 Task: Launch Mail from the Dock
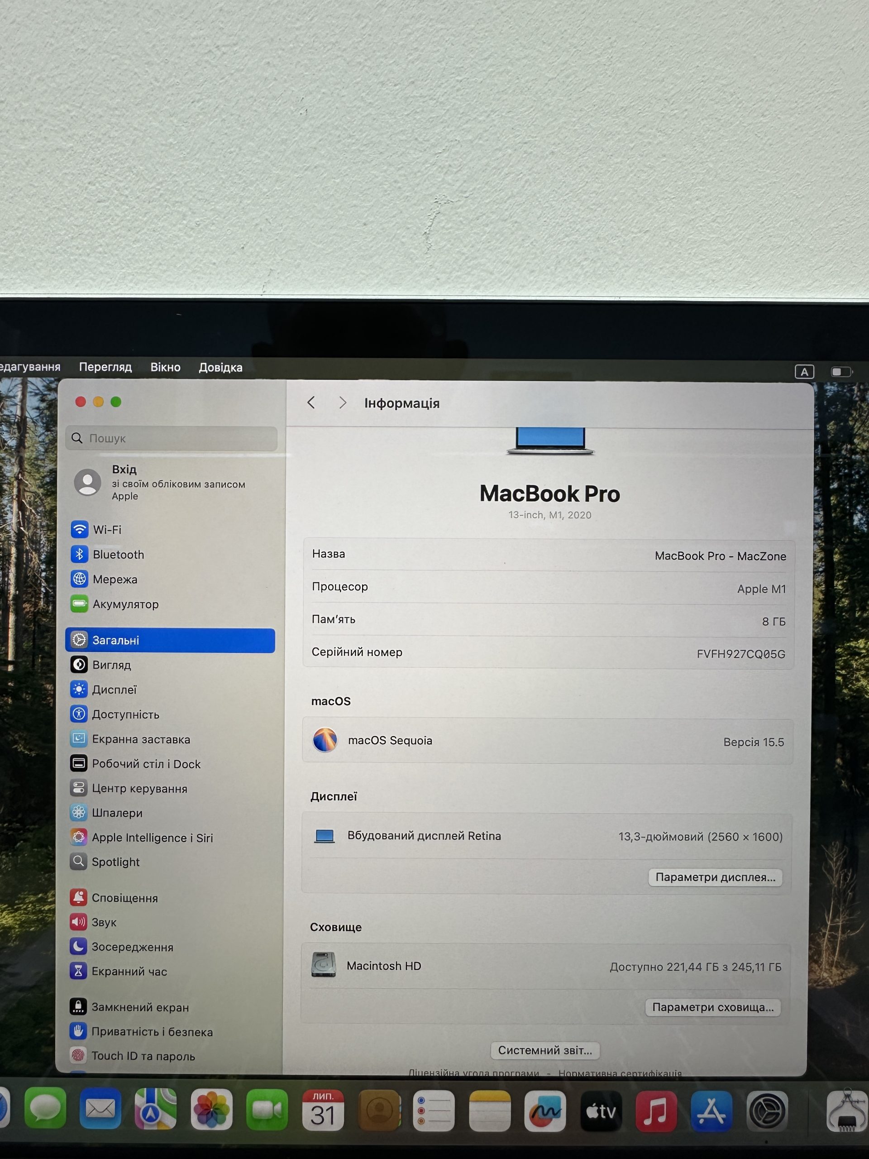(100, 1109)
